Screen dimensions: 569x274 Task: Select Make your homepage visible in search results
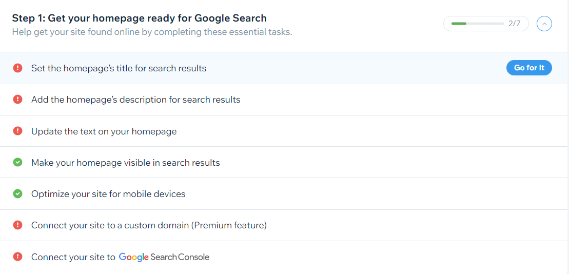point(126,163)
